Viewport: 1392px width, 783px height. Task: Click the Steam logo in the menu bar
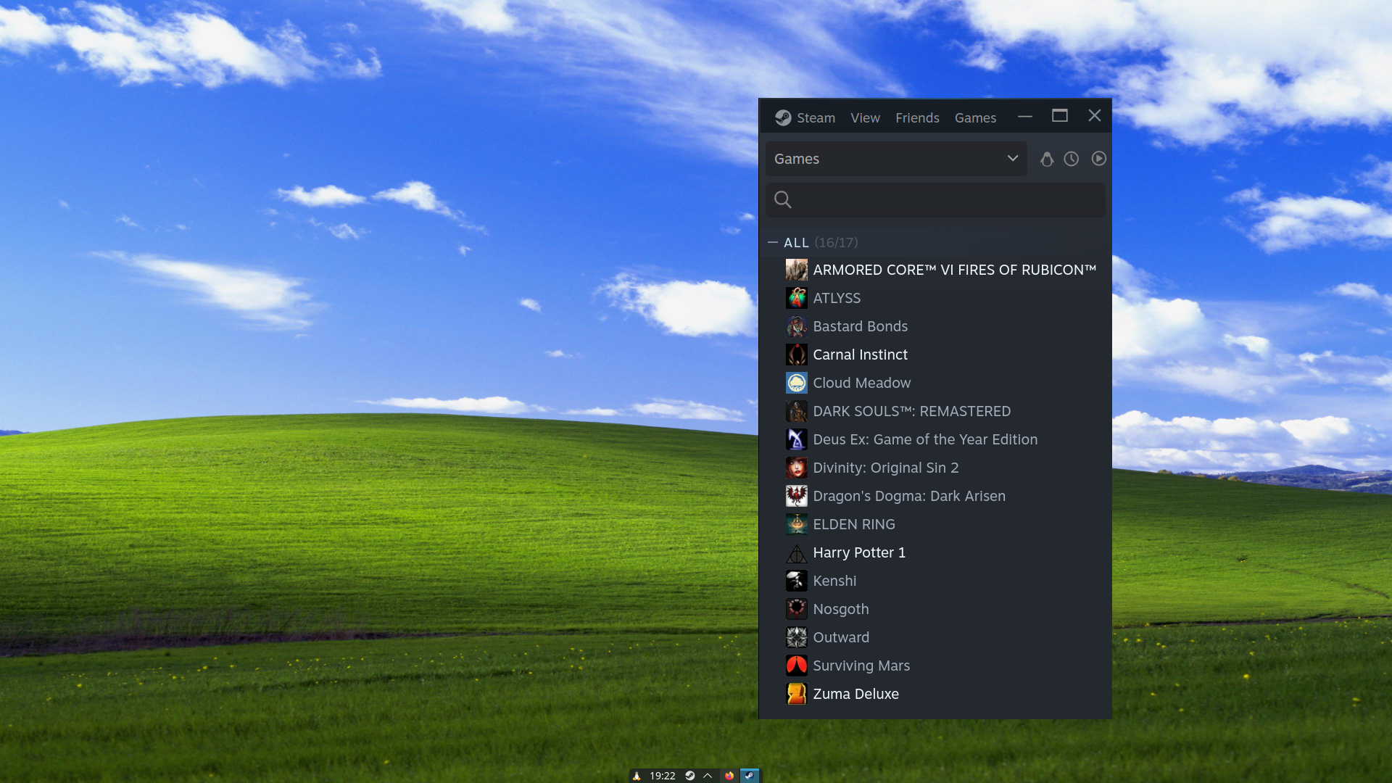[x=783, y=117]
